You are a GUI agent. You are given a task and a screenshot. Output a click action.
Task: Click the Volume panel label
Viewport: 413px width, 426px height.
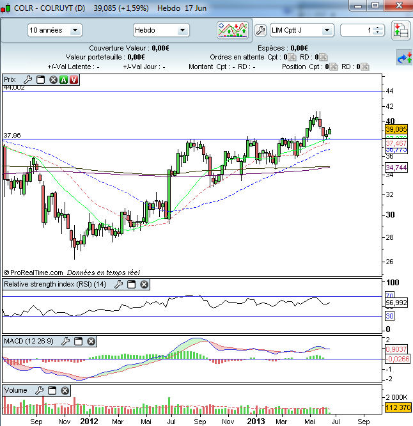[x=15, y=390]
